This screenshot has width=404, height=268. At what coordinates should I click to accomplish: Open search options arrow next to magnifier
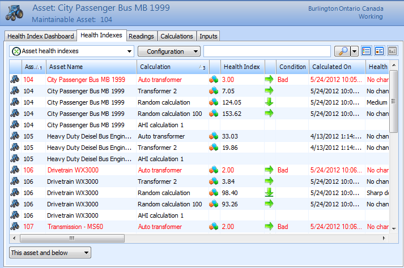[x=355, y=51]
